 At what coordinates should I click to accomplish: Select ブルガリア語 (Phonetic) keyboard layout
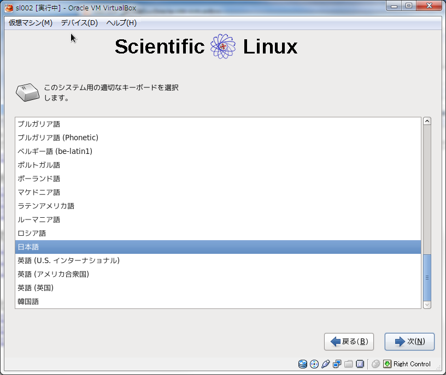(x=218, y=138)
